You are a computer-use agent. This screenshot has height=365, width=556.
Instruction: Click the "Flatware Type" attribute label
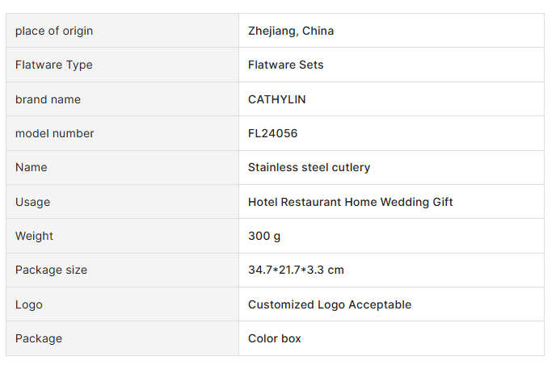(x=54, y=65)
